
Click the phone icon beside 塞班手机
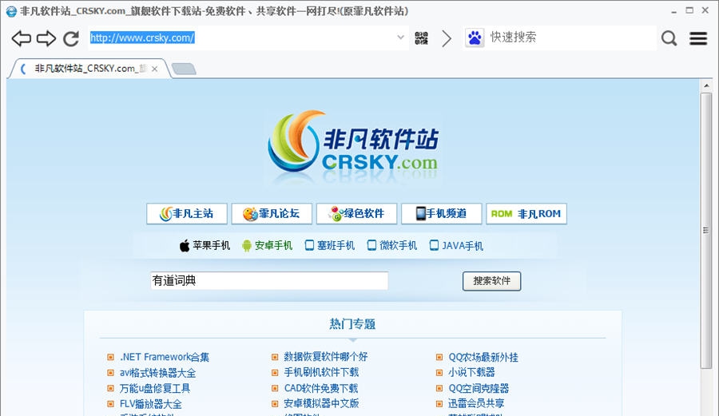pos(309,245)
